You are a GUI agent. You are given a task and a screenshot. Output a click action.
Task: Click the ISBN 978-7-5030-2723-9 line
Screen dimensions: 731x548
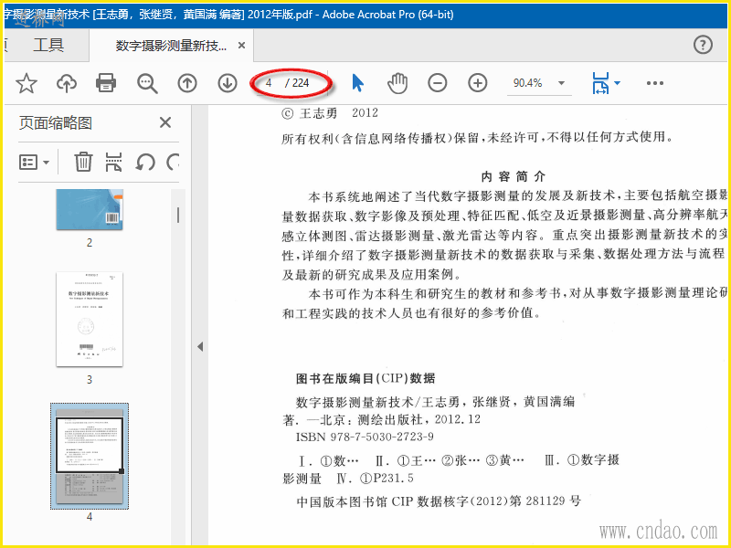[x=365, y=437]
